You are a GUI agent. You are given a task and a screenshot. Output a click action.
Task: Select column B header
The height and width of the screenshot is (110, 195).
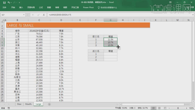(17, 20)
